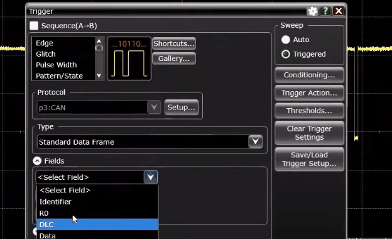Open the trigger Gallery...
392x239 pixels.
click(x=174, y=58)
